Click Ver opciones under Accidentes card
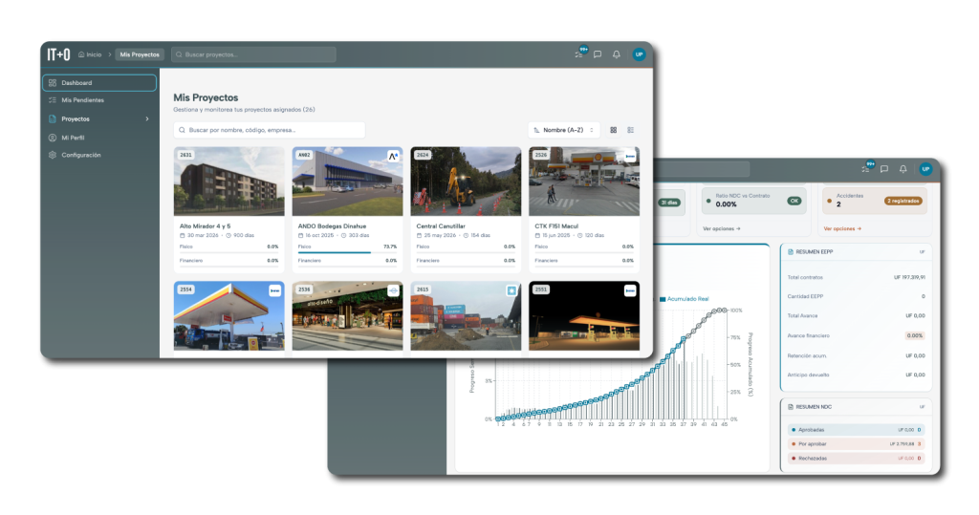This screenshot has width=979, height=515. tap(841, 229)
